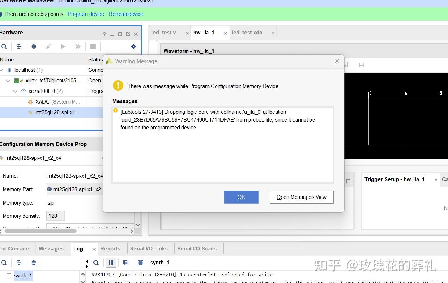The image size is (448, 283).
Task: Collapse all in Log runs list
Action: [x=19, y=263]
